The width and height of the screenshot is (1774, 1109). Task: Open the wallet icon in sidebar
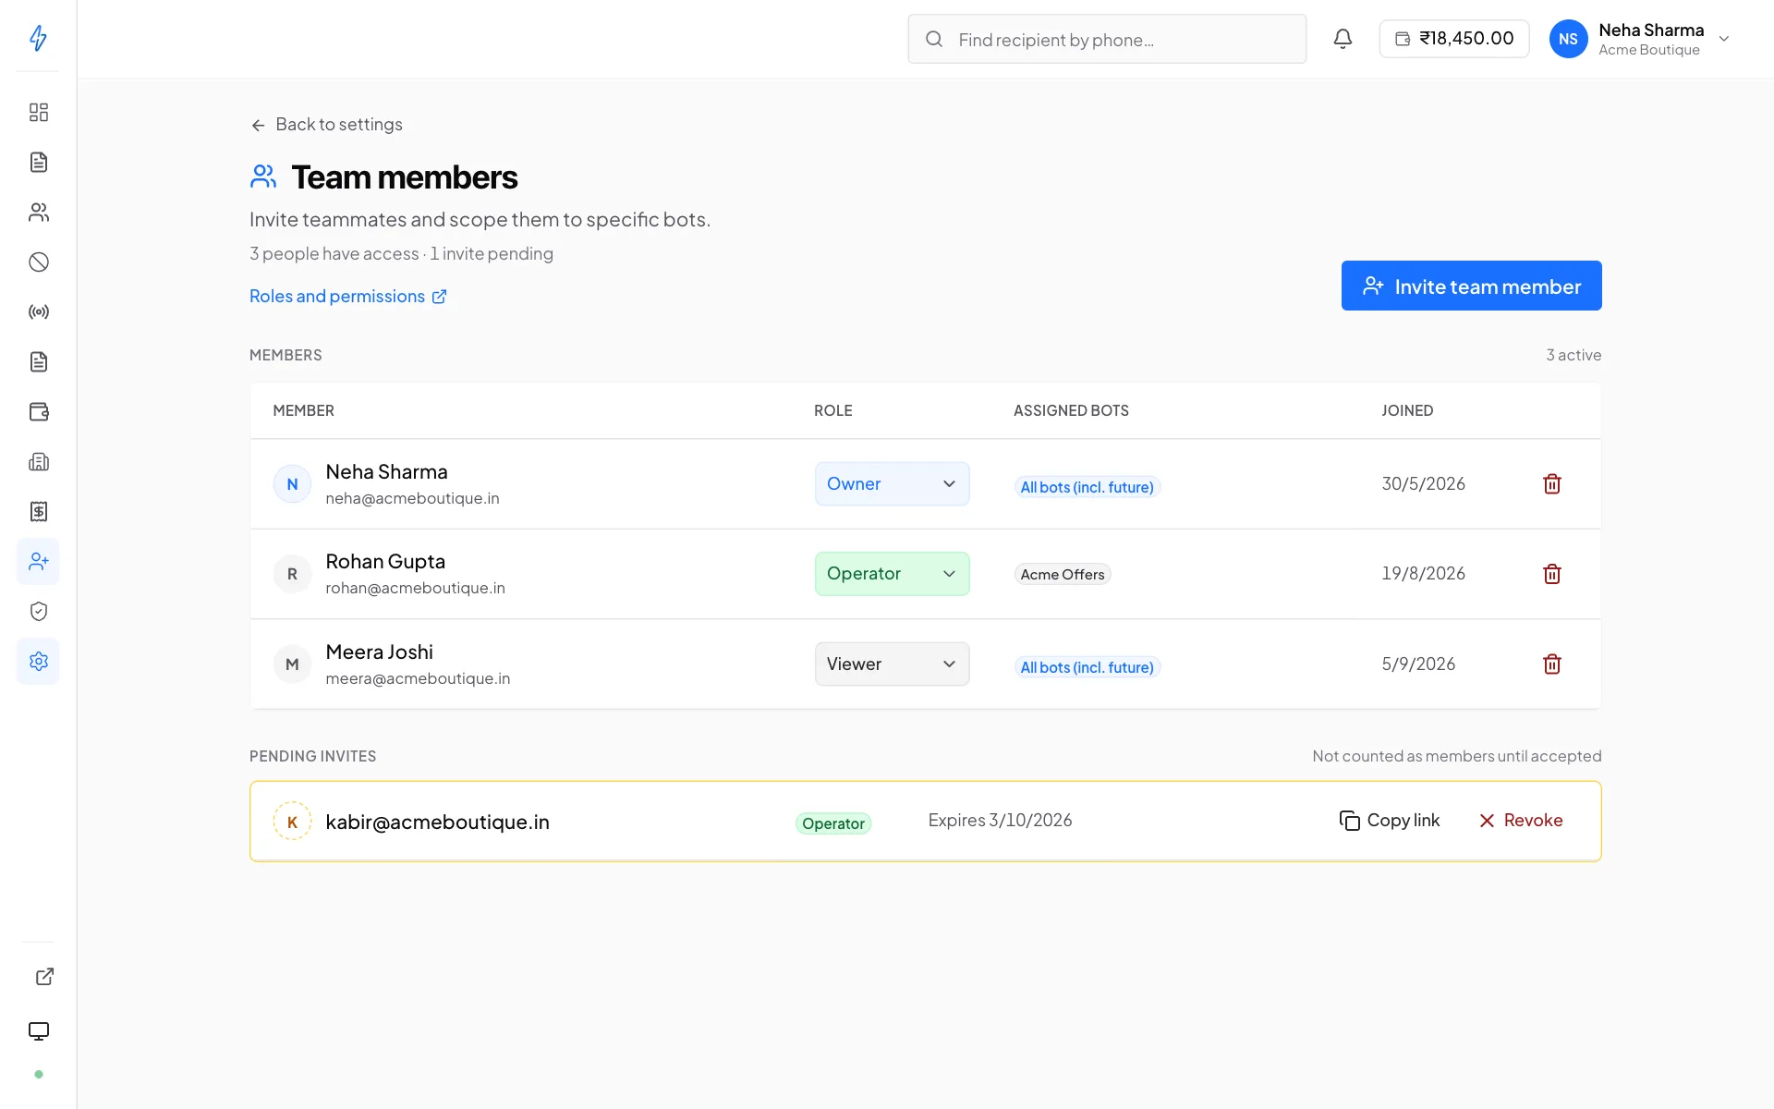[x=38, y=412]
